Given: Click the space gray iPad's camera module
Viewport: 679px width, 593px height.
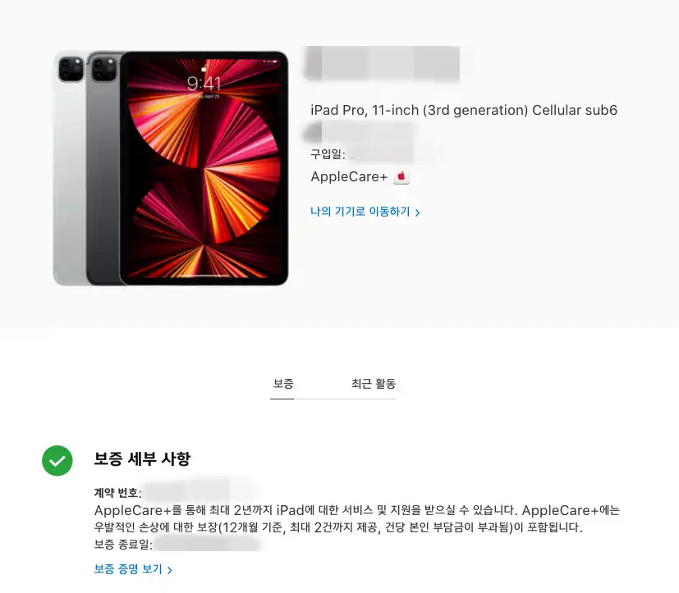Looking at the screenshot, I should click(x=104, y=69).
